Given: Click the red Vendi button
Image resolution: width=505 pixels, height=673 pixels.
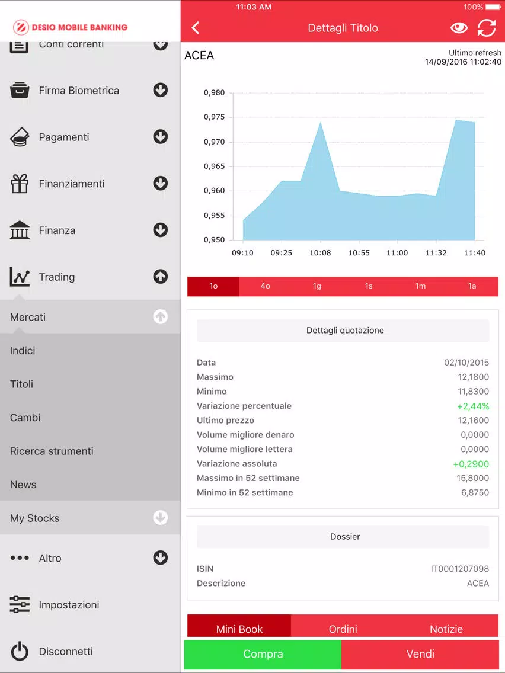Looking at the screenshot, I should 420,653.
